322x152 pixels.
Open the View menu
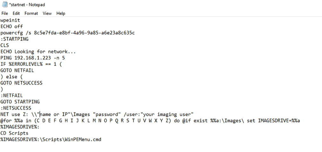[x=47, y=13]
